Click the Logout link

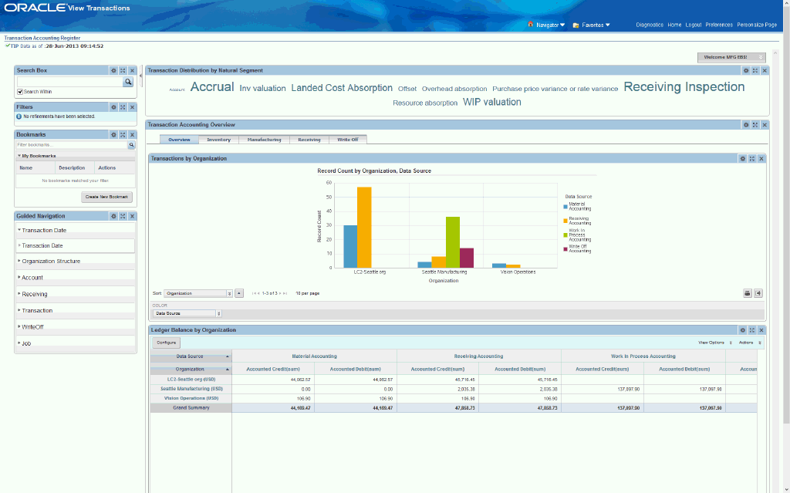click(x=694, y=25)
